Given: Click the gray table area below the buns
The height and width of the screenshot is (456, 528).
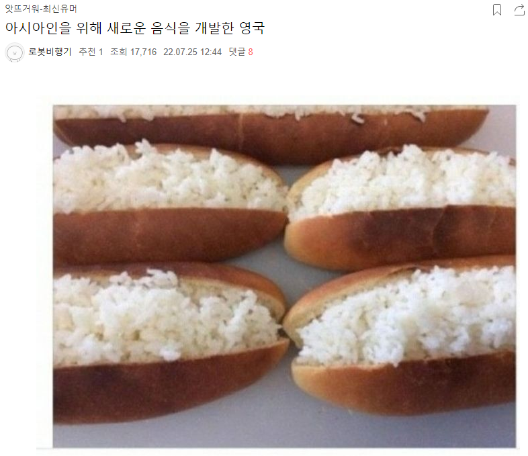Looking at the screenshot, I should [x=284, y=432].
